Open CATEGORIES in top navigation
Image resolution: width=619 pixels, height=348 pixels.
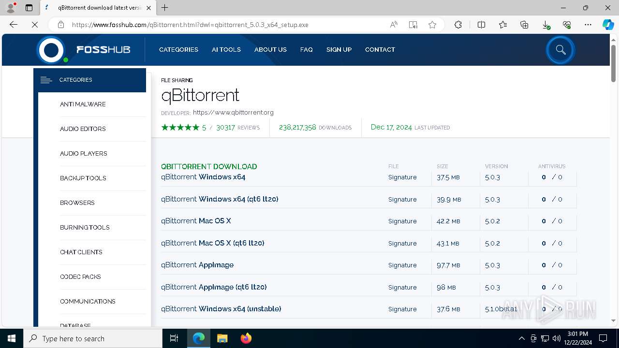[x=178, y=50]
